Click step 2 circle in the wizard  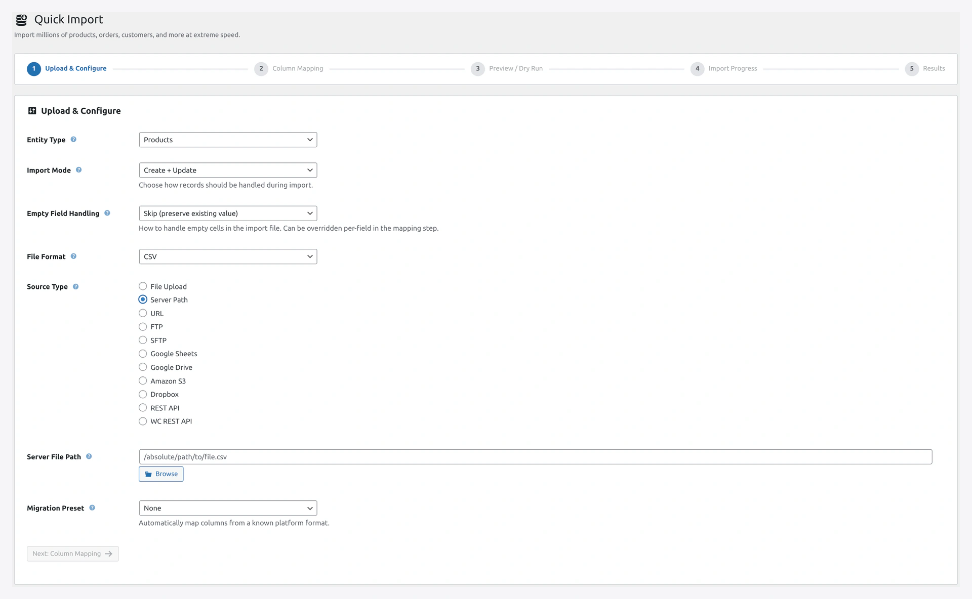point(261,69)
